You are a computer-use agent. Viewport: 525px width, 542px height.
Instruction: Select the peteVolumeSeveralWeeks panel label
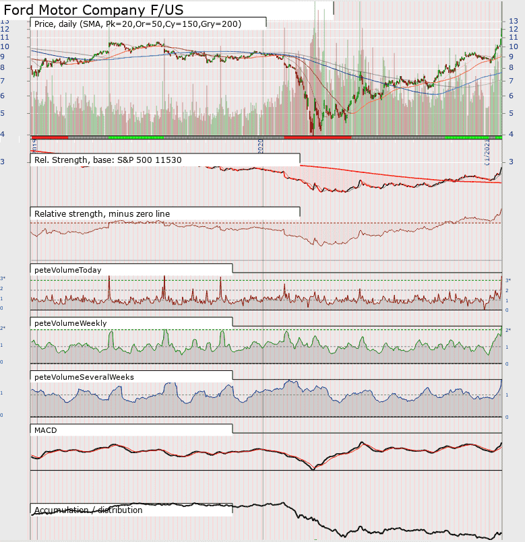tap(84, 377)
